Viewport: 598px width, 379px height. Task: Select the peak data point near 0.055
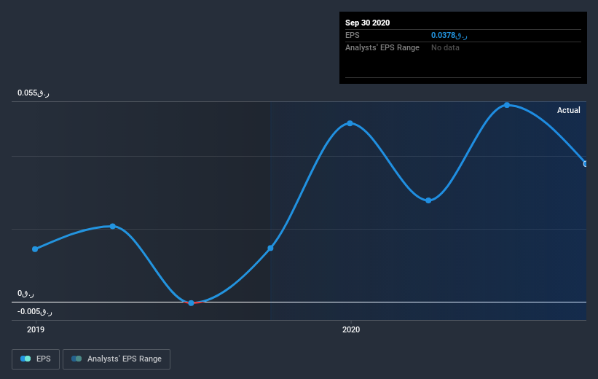(507, 105)
